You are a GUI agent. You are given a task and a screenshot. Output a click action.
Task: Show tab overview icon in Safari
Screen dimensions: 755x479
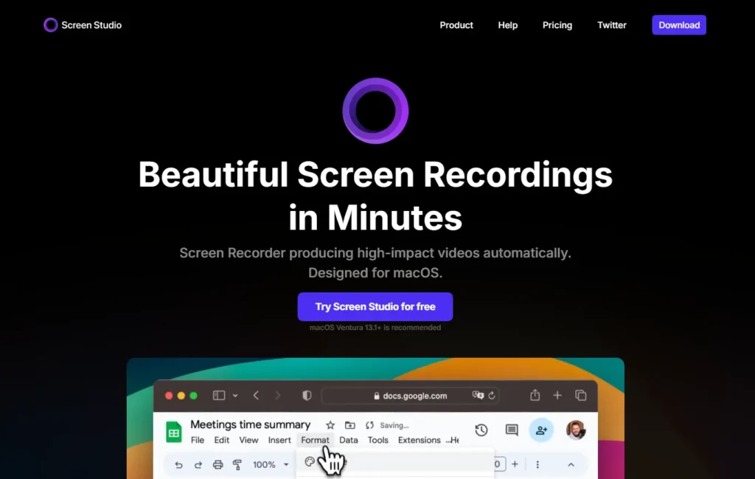[x=581, y=396]
